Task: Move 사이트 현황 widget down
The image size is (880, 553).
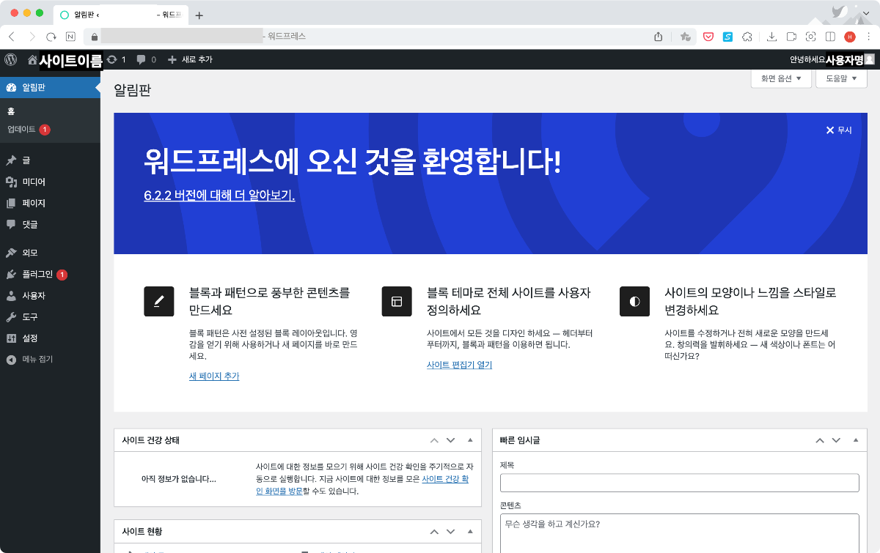Action: click(x=451, y=531)
